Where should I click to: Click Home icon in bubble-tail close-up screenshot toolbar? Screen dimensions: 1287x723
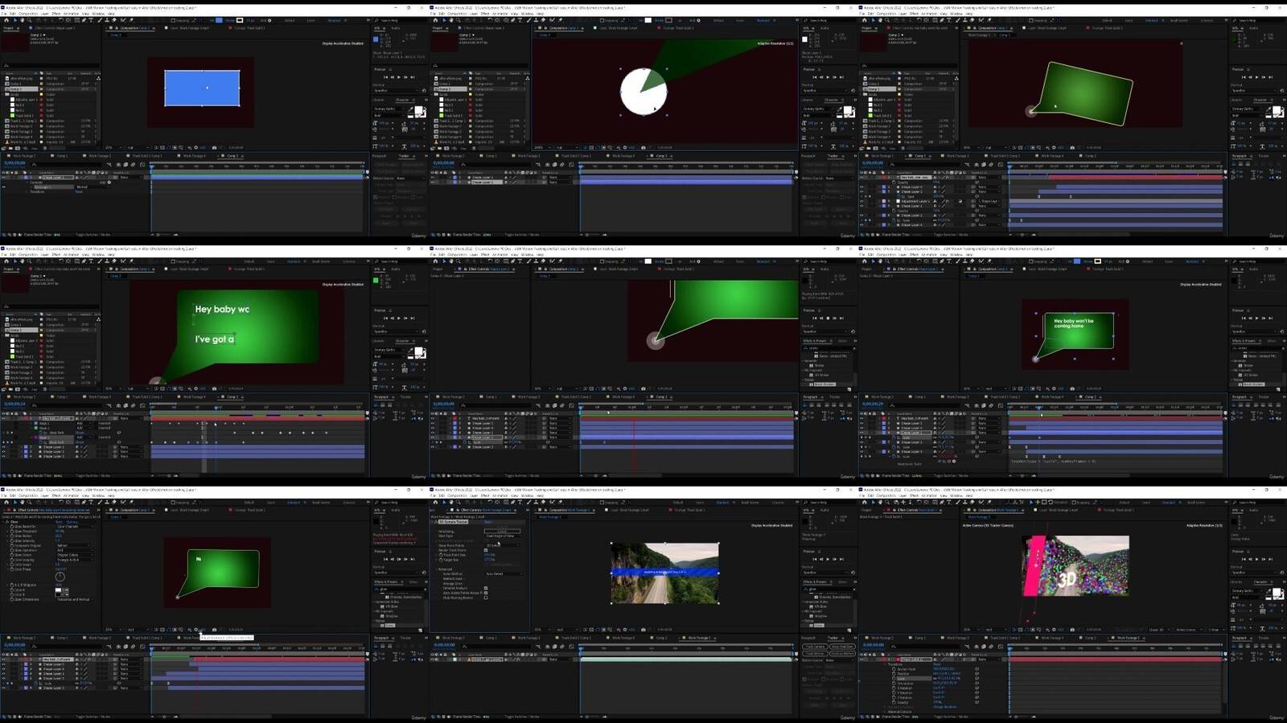point(435,261)
